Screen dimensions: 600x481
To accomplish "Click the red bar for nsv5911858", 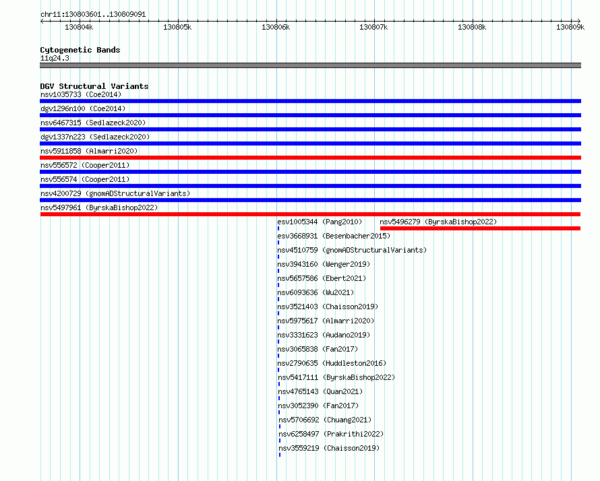I will click(x=310, y=158).
